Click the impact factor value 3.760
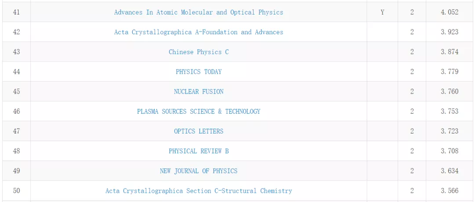Image resolution: width=475 pixels, height=202 pixels. (x=449, y=91)
